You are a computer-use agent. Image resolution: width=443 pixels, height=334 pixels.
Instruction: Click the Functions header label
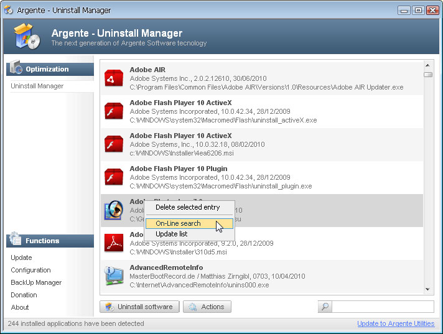(42, 241)
